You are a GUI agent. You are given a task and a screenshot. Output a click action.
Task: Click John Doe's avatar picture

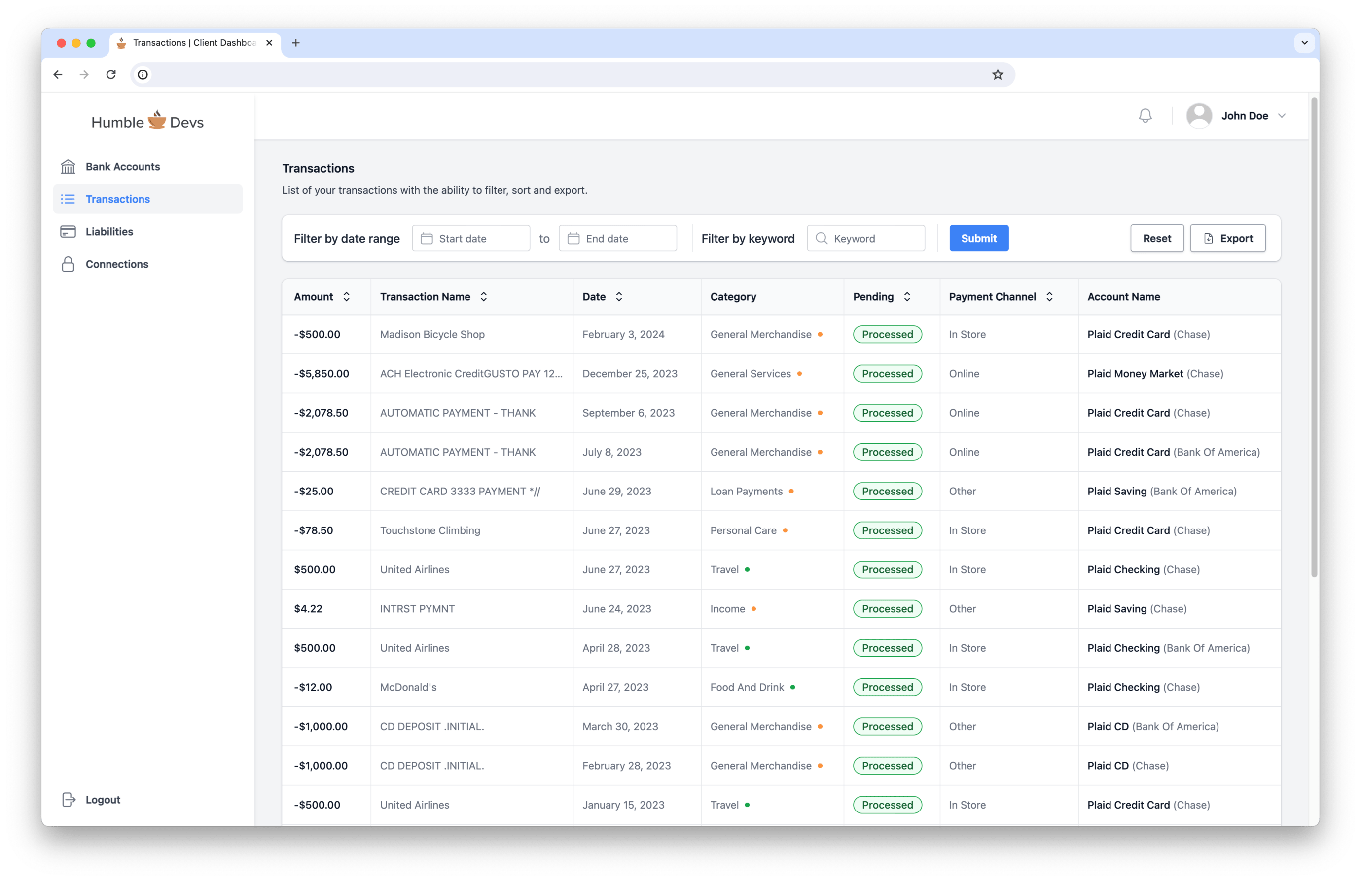1199,116
